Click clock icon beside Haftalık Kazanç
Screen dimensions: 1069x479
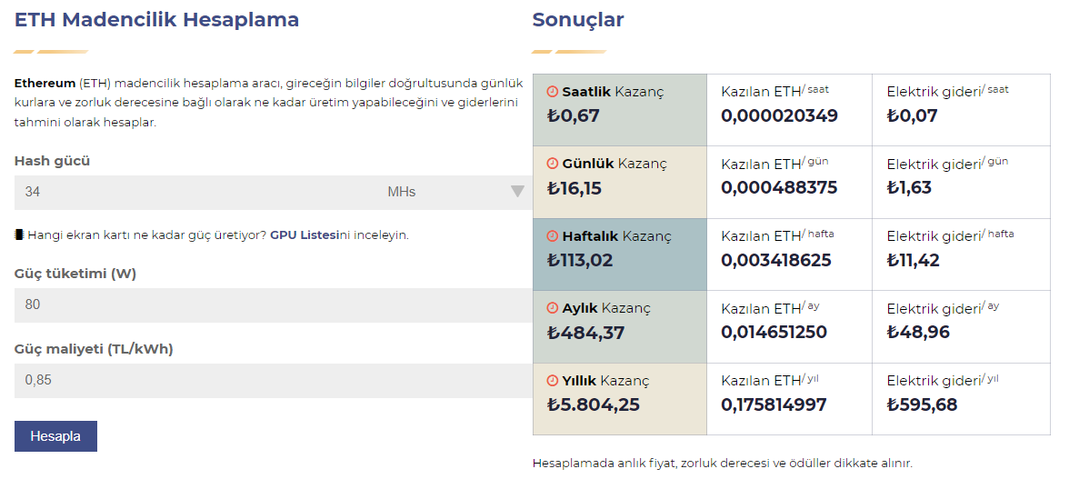point(552,236)
